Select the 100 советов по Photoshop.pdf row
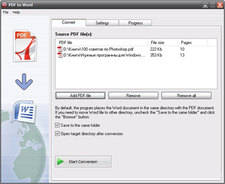Viewport: 225px width, 184px height. coord(136,49)
